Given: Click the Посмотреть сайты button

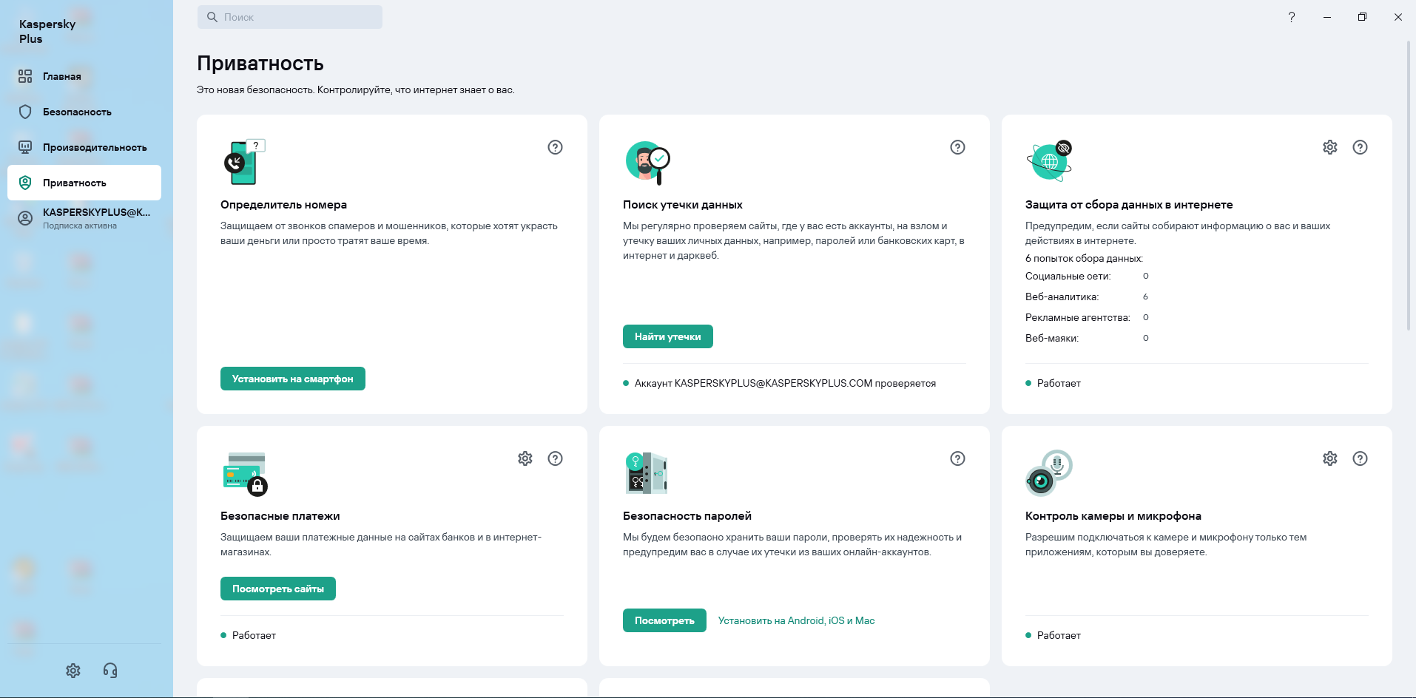Looking at the screenshot, I should tap(278, 589).
